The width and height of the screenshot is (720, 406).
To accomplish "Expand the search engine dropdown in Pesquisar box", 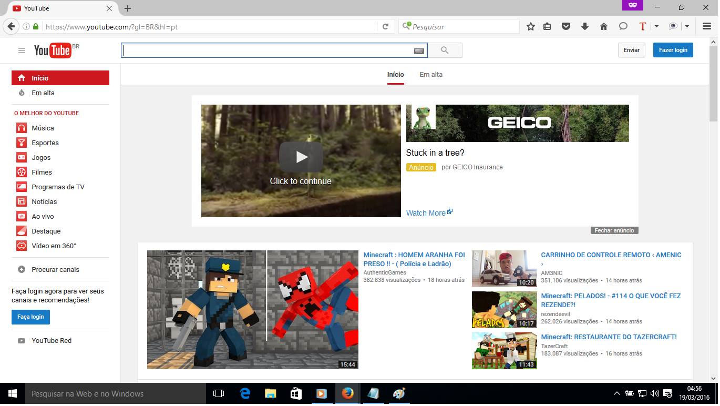I will click(x=406, y=26).
